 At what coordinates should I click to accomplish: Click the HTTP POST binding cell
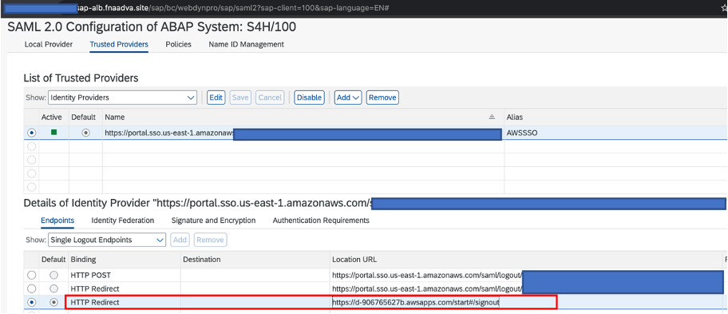point(125,276)
